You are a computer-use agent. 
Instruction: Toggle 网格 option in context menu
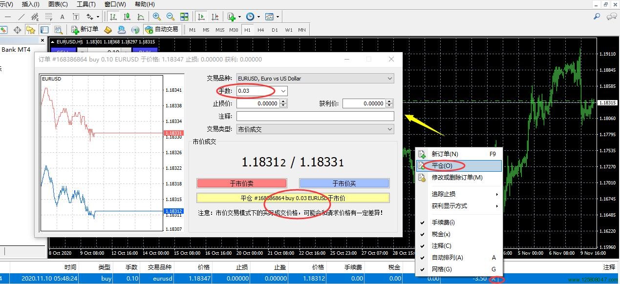point(442,269)
